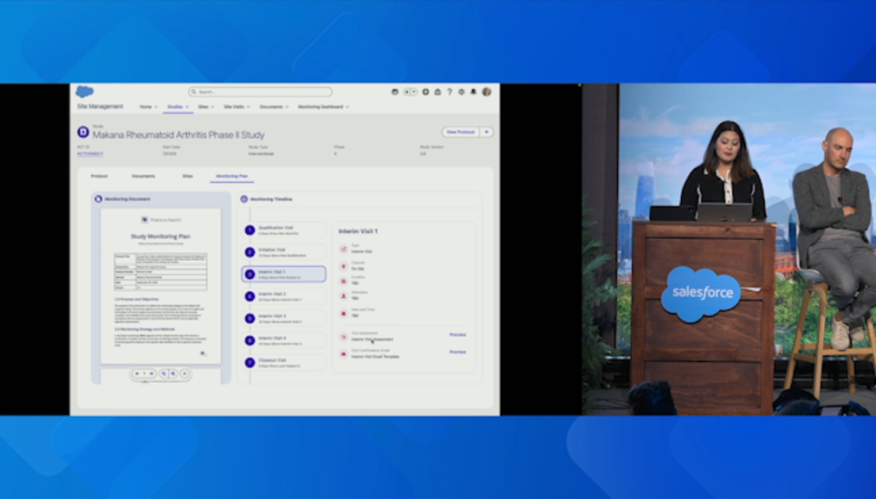Open the user avatar profile menu

pos(486,92)
